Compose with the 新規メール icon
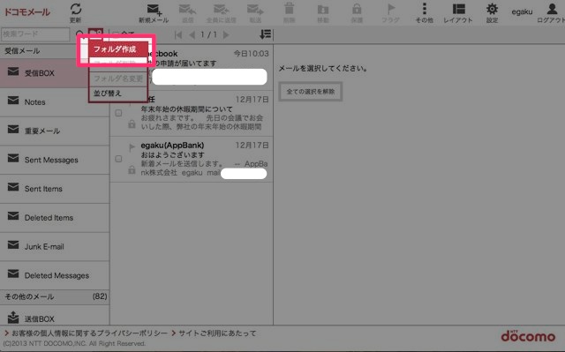Image resolution: width=565 pixels, height=352 pixels. 154,9
